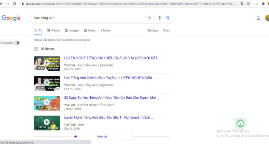269x144 pixels.
Task: Switch to the News tab
Action: [90, 30]
